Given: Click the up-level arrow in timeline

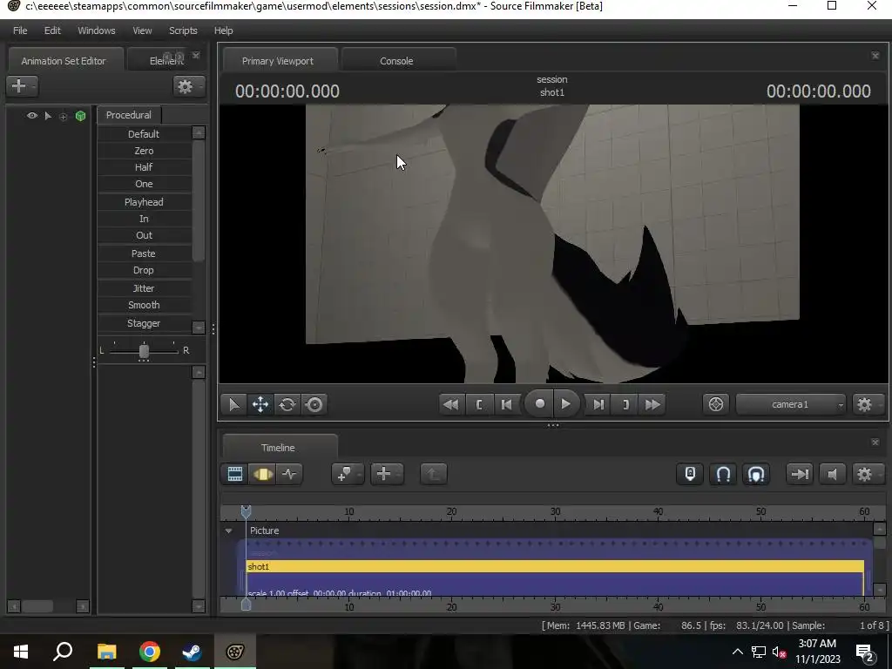Looking at the screenshot, I should (x=434, y=474).
